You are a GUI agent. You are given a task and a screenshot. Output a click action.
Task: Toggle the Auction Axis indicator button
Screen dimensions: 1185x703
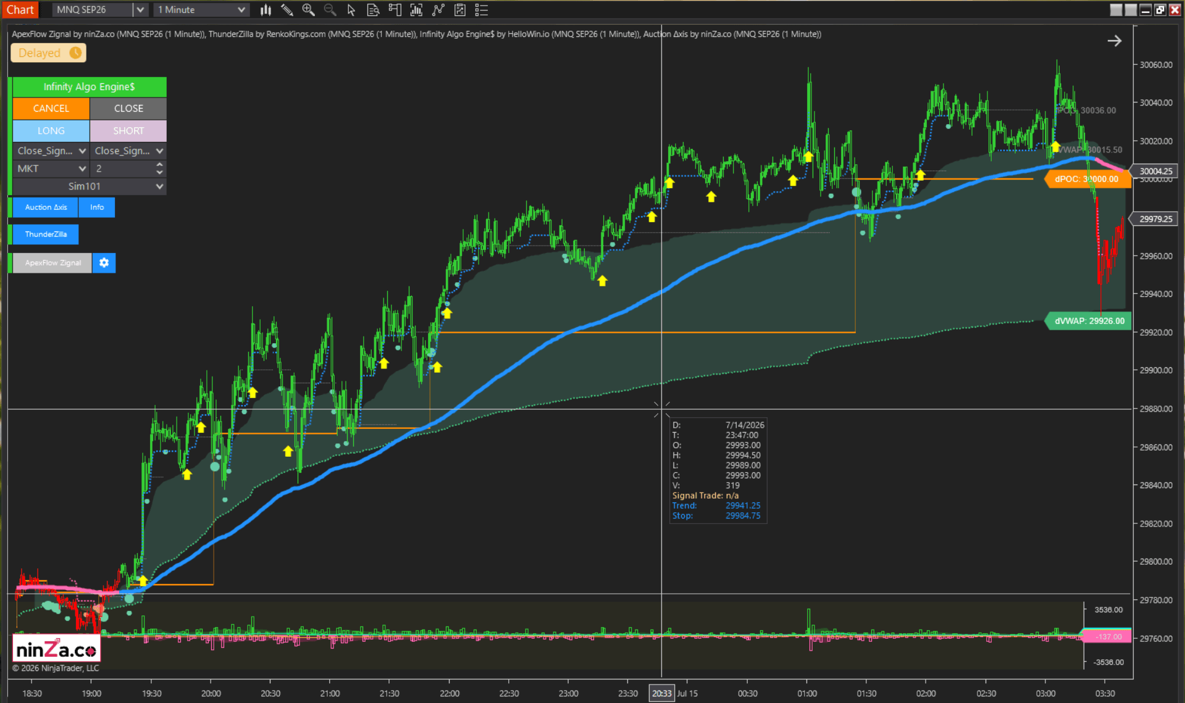click(x=46, y=207)
